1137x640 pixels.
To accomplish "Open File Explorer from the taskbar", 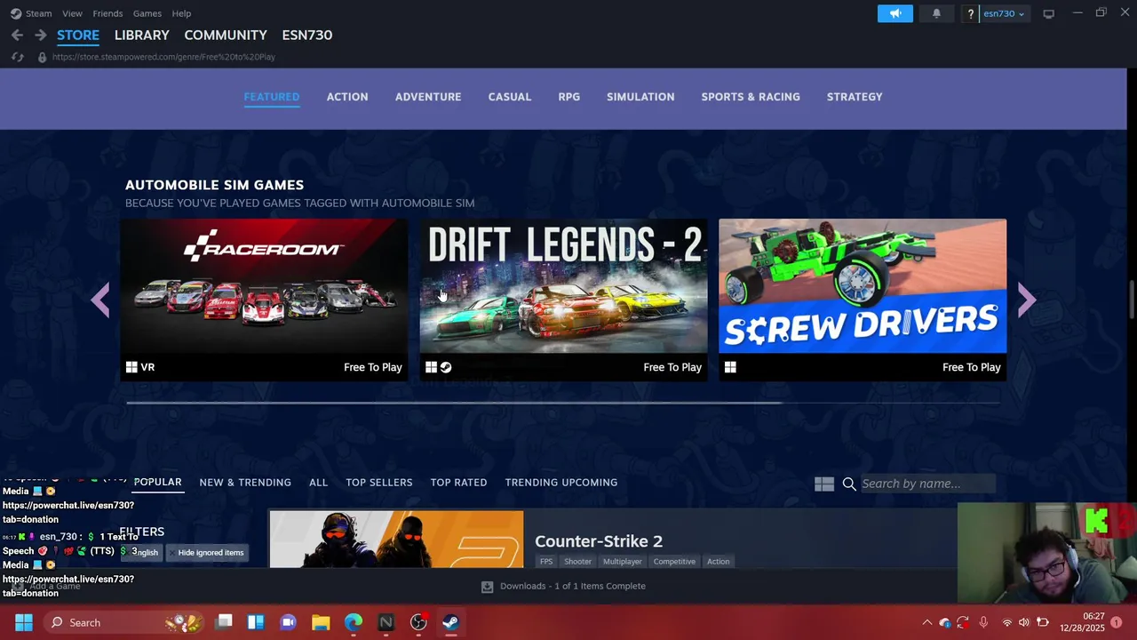I will (321, 622).
